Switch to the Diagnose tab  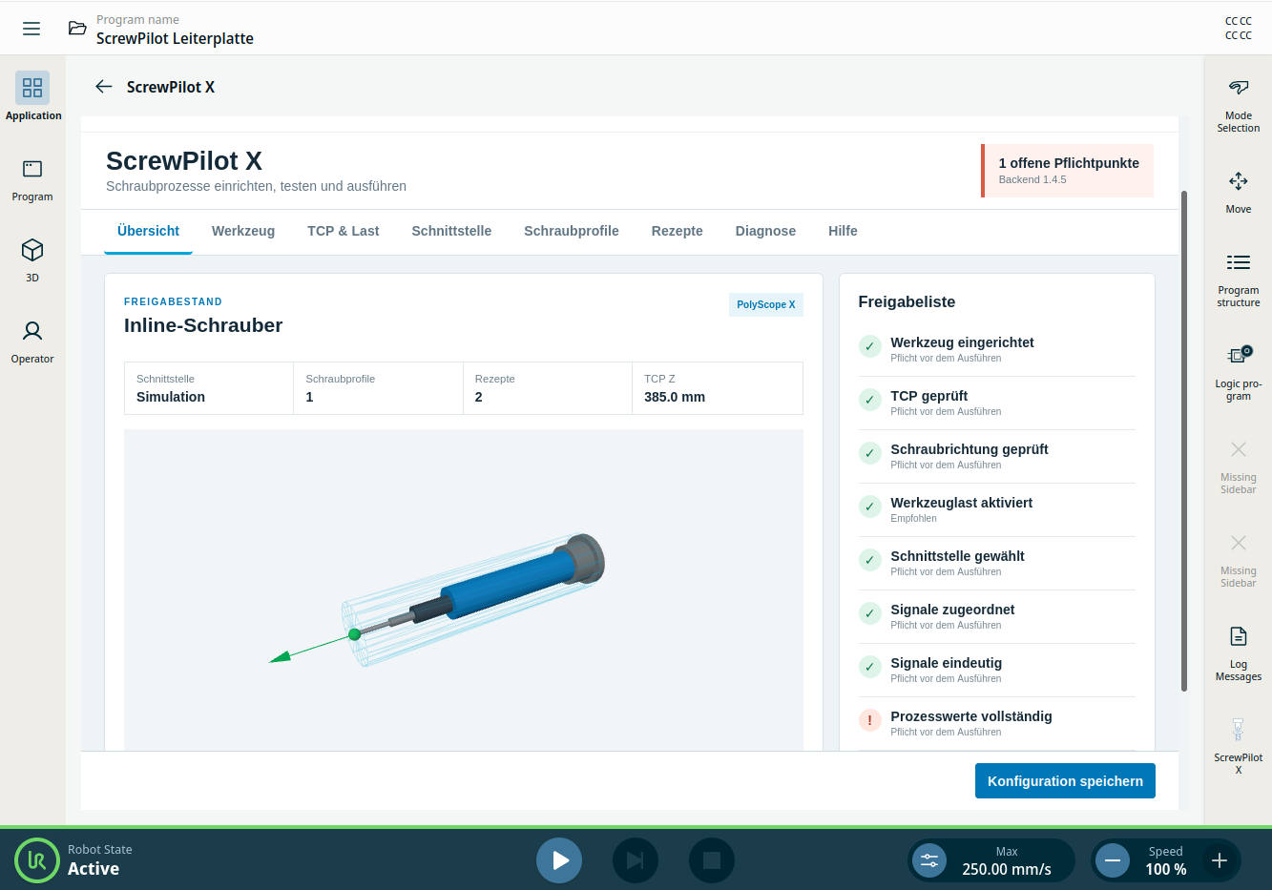(x=765, y=231)
